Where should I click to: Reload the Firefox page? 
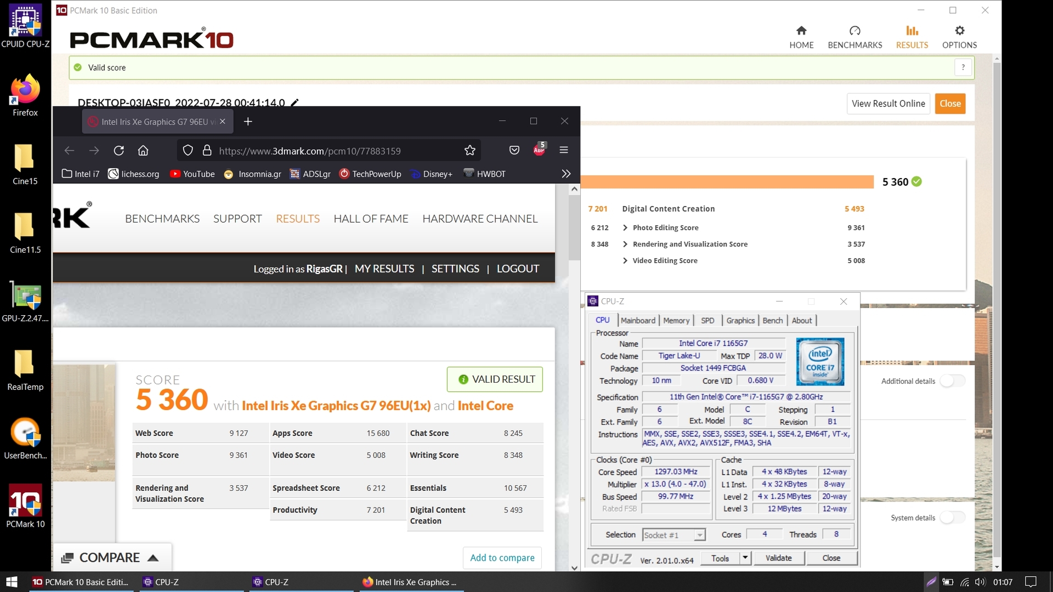pyautogui.click(x=118, y=150)
